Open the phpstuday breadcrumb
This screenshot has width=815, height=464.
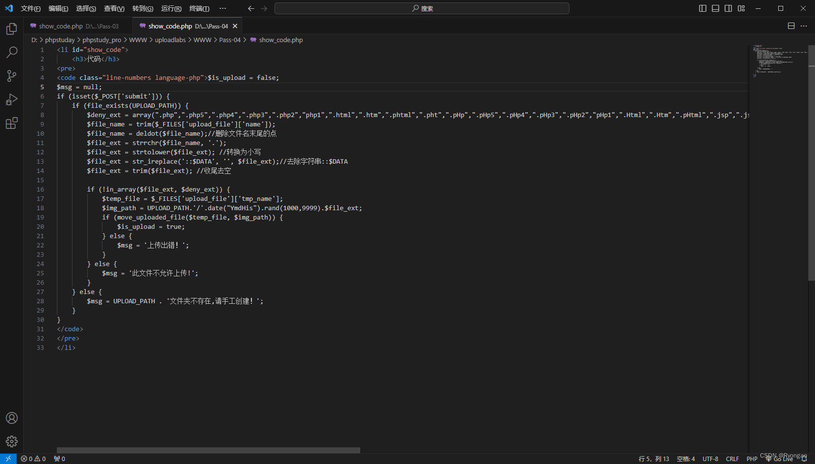[x=60, y=40]
